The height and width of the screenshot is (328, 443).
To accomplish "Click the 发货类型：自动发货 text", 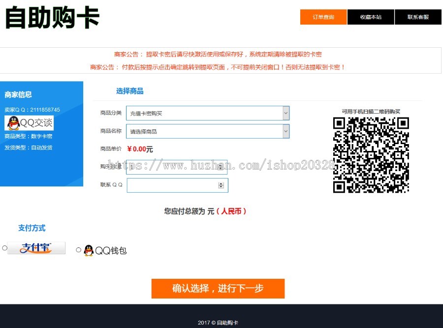I will (28, 148).
